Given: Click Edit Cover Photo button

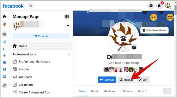Looking at the screenshot, I should [154, 30].
